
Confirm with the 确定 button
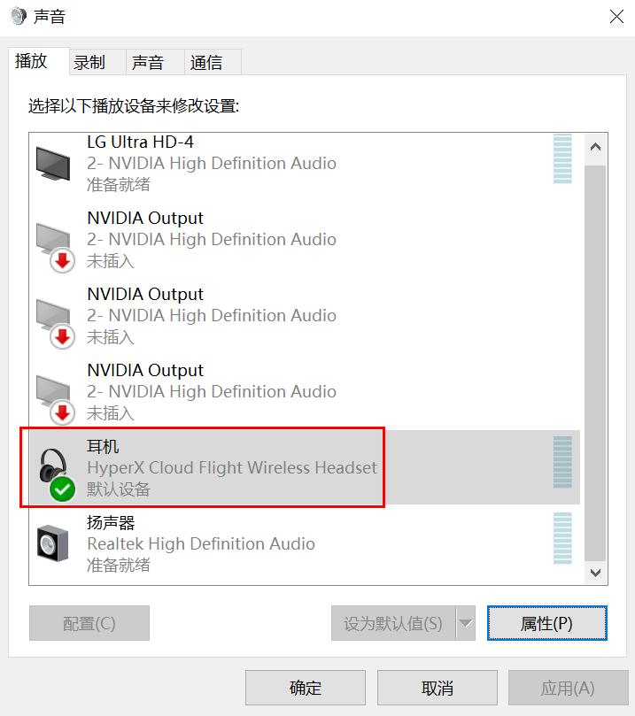(x=306, y=688)
